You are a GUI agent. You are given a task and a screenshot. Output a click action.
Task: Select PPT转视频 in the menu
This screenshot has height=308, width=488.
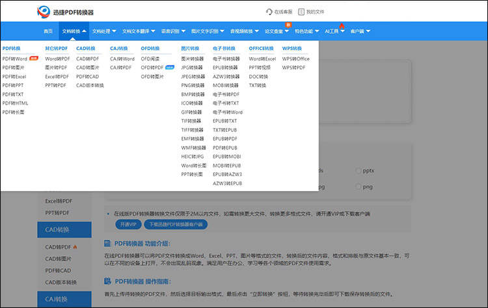coord(260,68)
